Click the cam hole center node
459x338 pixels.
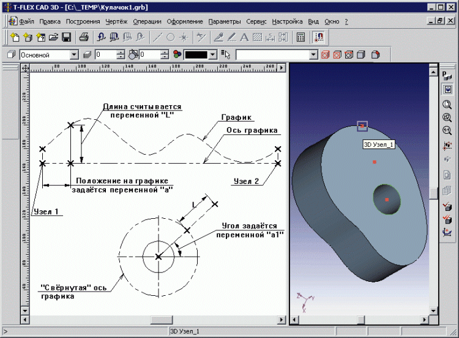click(x=387, y=200)
